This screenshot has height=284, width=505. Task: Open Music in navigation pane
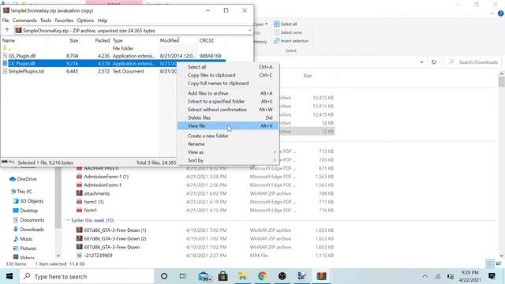[x=23, y=239]
